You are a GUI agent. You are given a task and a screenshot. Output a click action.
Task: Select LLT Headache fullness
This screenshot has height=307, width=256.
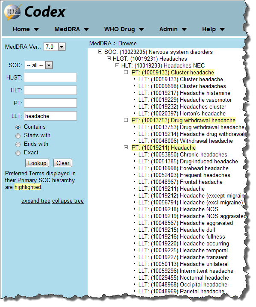182,237
